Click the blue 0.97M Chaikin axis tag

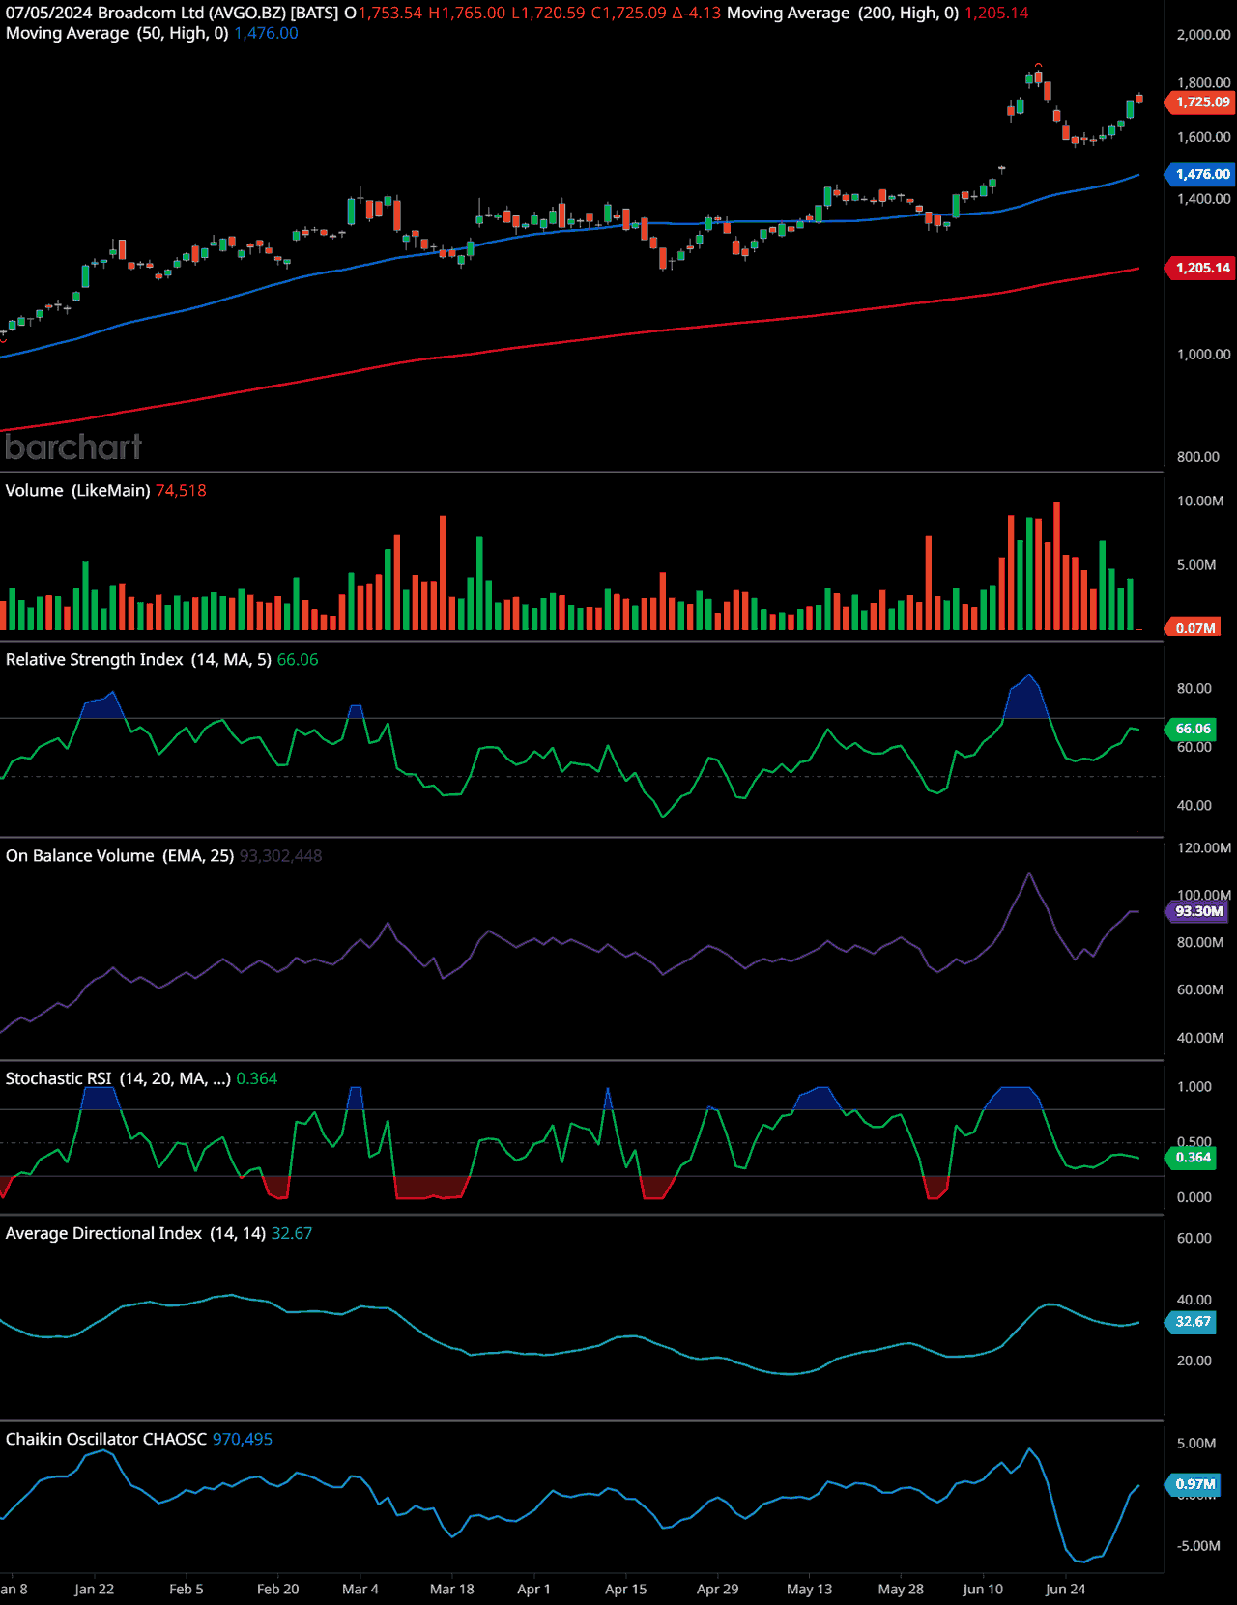(x=1194, y=1484)
